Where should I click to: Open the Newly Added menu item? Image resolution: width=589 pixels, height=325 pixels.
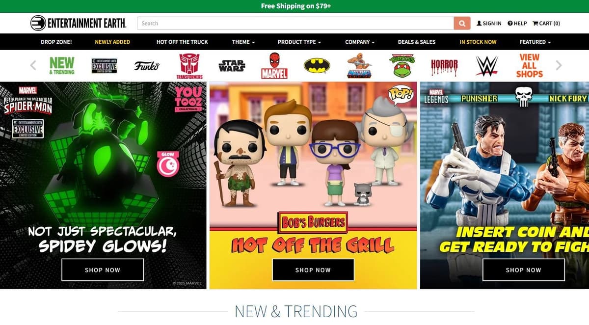112,42
